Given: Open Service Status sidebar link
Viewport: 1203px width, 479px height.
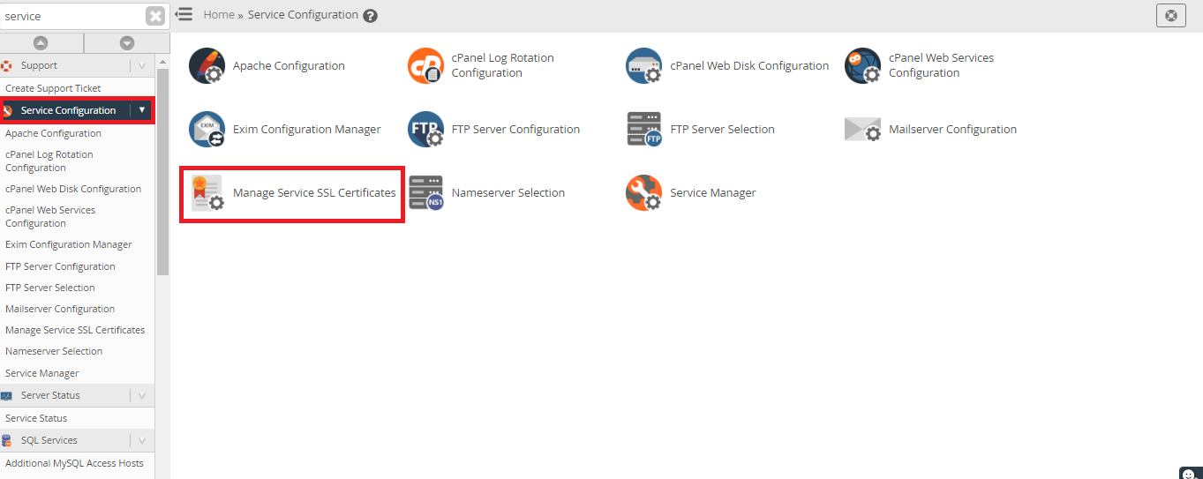Looking at the screenshot, I should 36,419.
